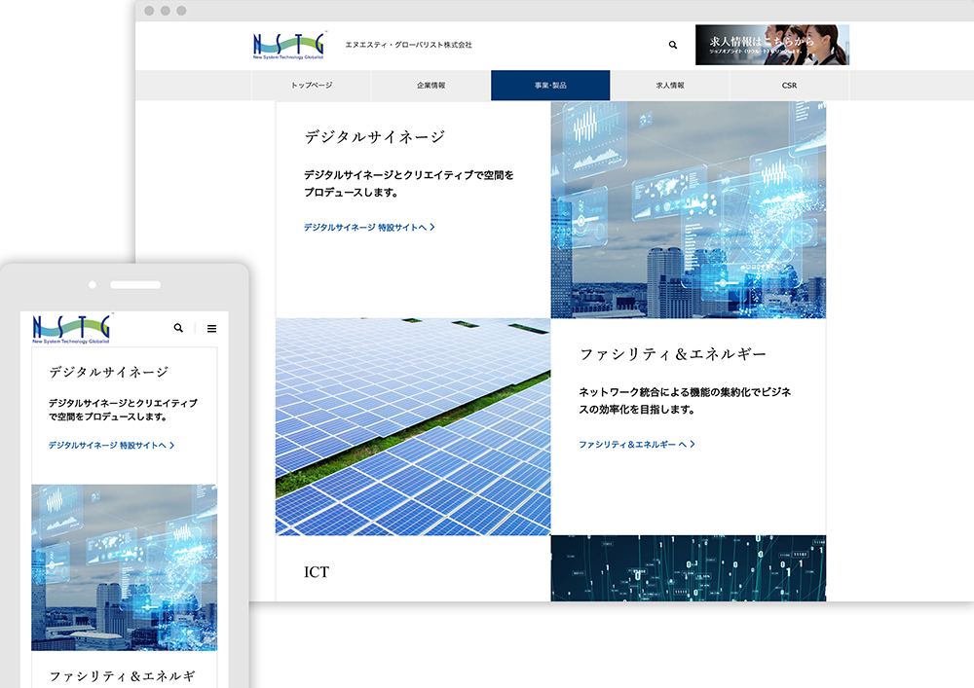The image size is (974, 688).
Task: Click the mobile search magnifier icon
Action: tap(178, 329)
